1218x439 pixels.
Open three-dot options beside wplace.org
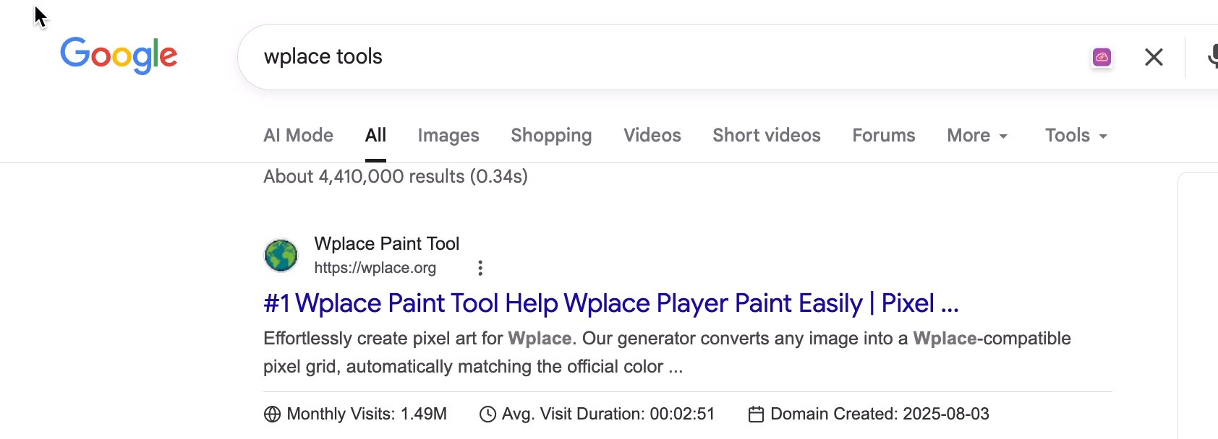(x=480, y=268)
